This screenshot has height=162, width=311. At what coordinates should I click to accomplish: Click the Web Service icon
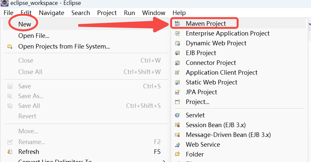pos(178,144)
